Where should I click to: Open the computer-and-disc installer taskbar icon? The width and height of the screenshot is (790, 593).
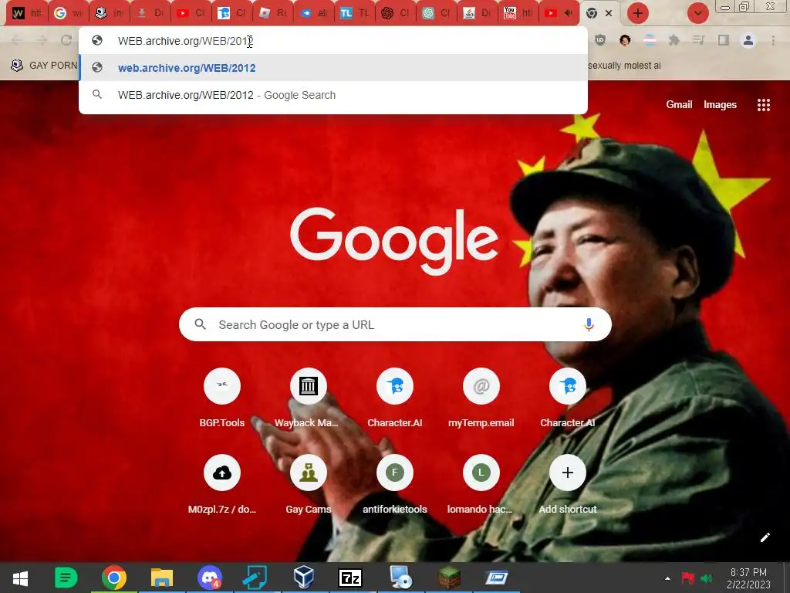click(x=401, y=578)
